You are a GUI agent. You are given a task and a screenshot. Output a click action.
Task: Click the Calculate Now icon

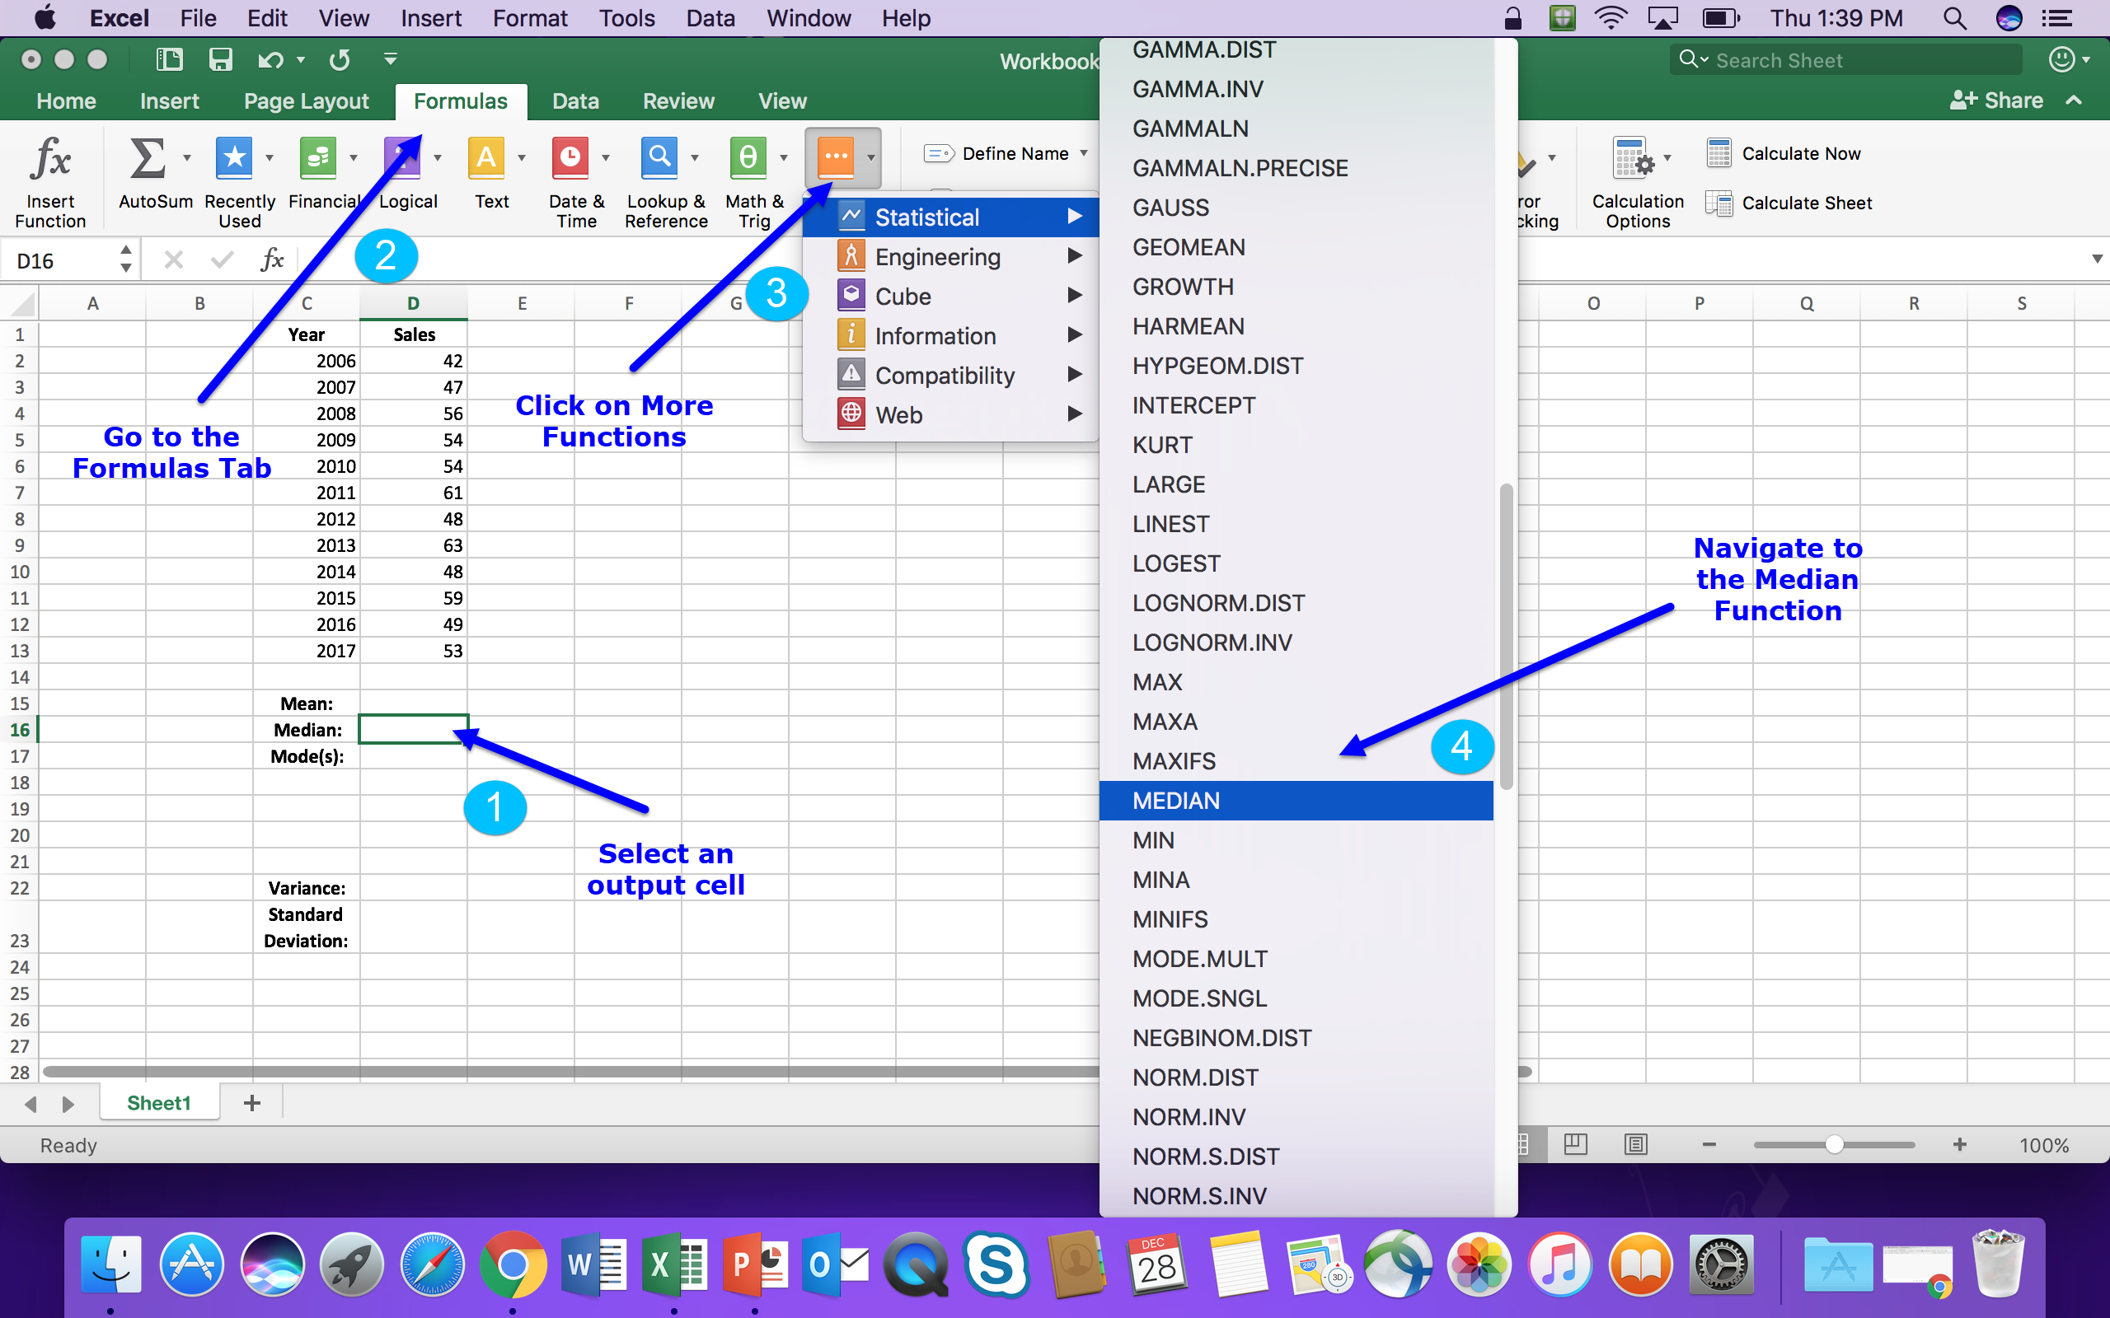[1718, 153]
